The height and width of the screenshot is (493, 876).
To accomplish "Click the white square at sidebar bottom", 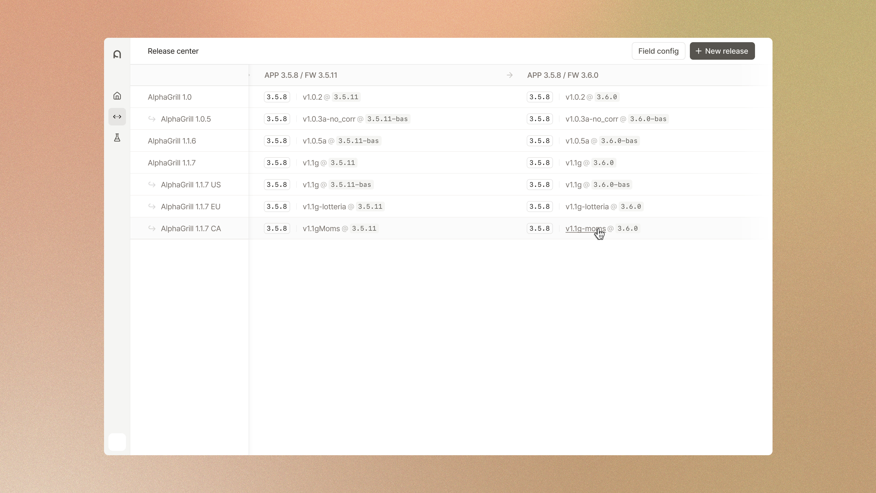I will coord(117,442).
